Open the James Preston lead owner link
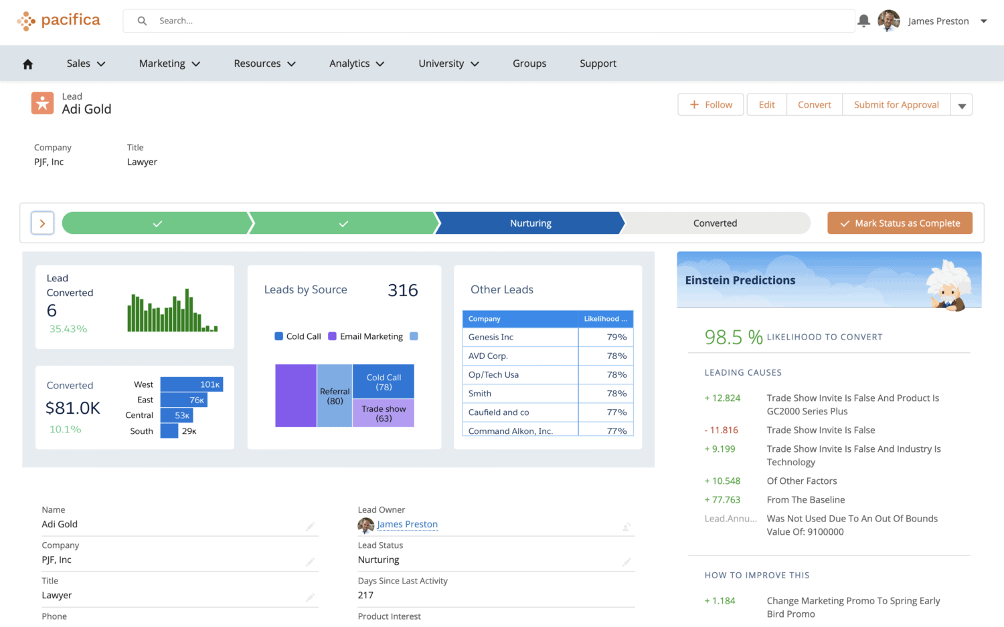 [407, 524]
